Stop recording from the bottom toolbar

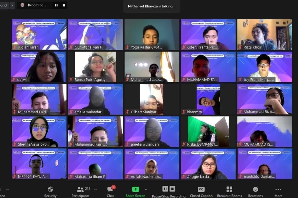[x=172, y=189]
